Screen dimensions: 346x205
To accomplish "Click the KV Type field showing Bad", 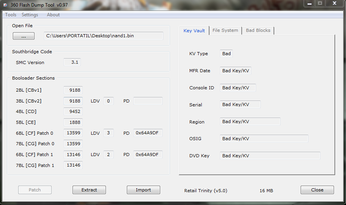I will pos(226,54).
